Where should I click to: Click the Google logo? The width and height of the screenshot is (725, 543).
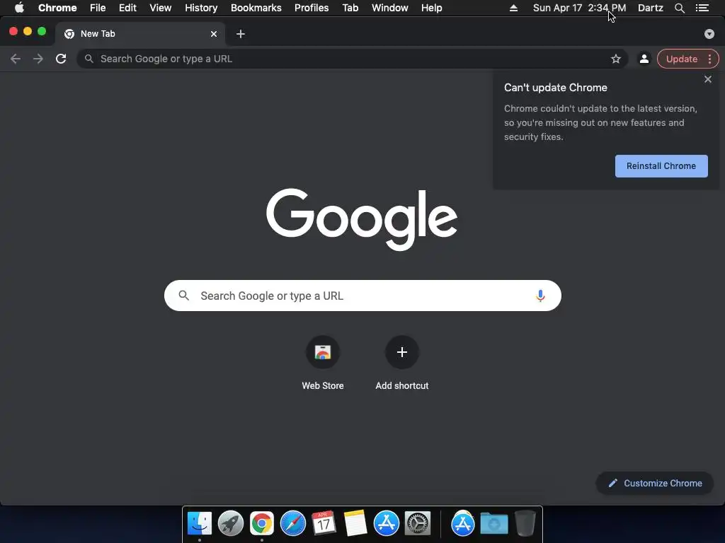pyautogui.click(x=362, y=219)
